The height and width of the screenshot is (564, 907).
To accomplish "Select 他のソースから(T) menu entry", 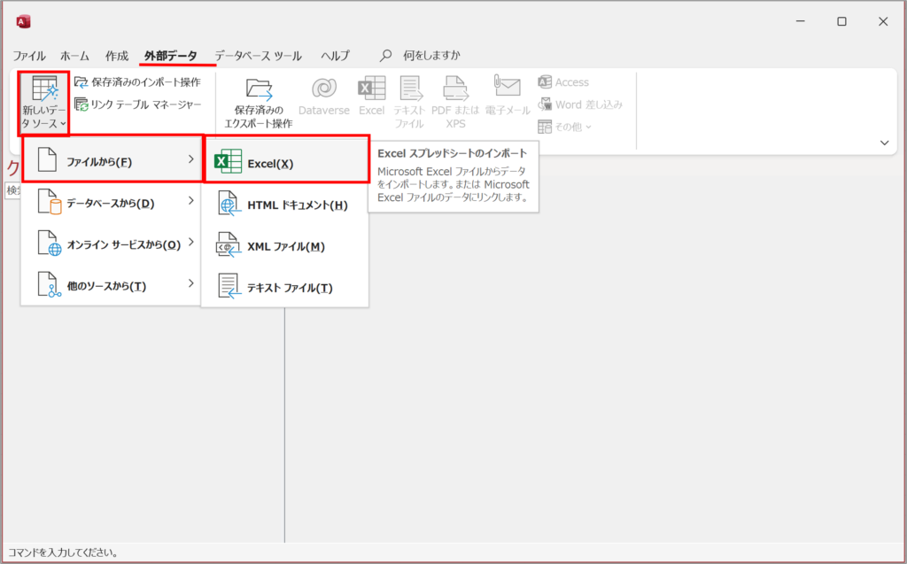I will pyautogui.click(x=112, y=286).
